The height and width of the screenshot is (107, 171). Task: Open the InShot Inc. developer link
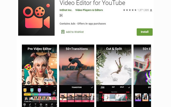tap(66, 10)
